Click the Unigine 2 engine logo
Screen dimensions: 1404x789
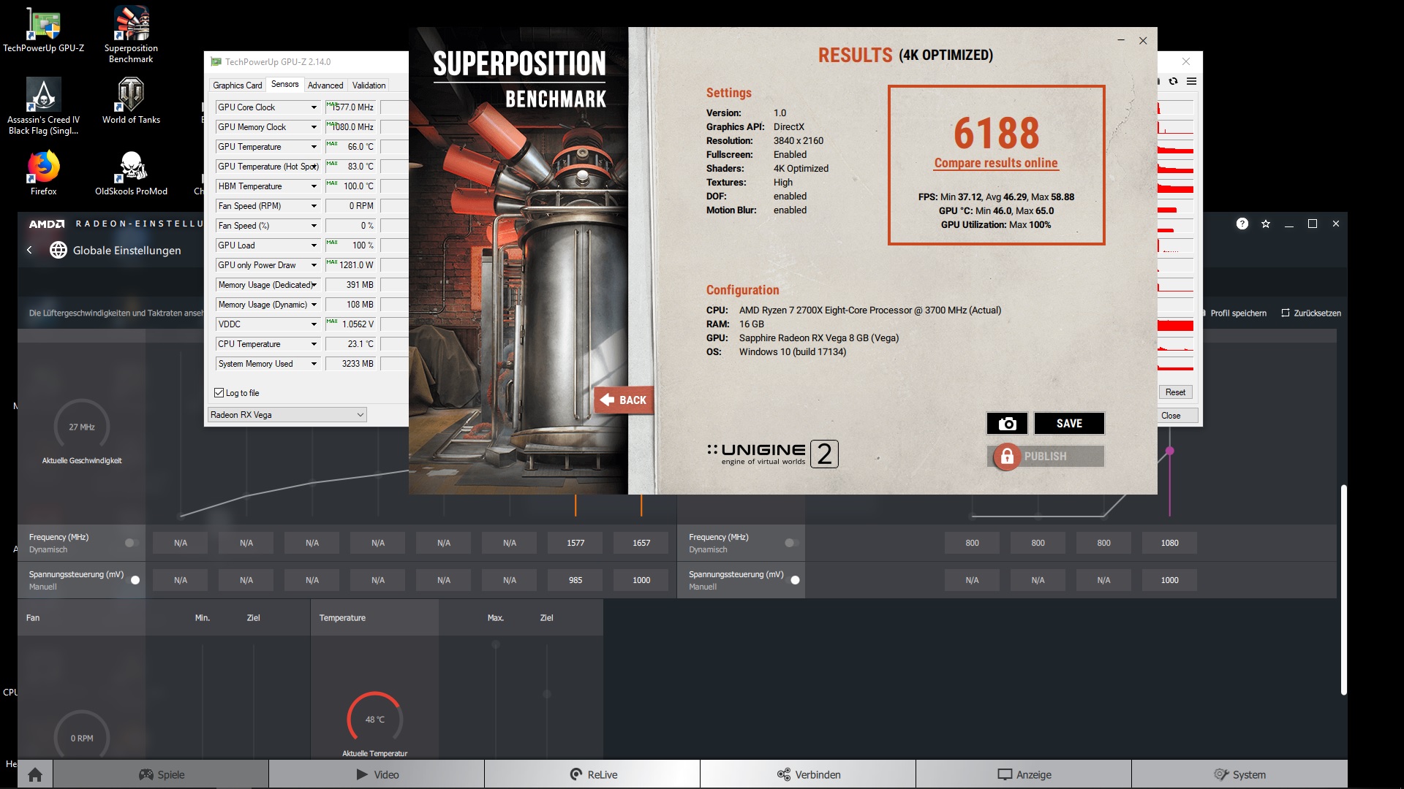(x=772, y=454)
